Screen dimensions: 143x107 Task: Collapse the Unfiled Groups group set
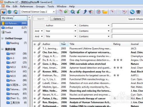(x=3, y=39)
